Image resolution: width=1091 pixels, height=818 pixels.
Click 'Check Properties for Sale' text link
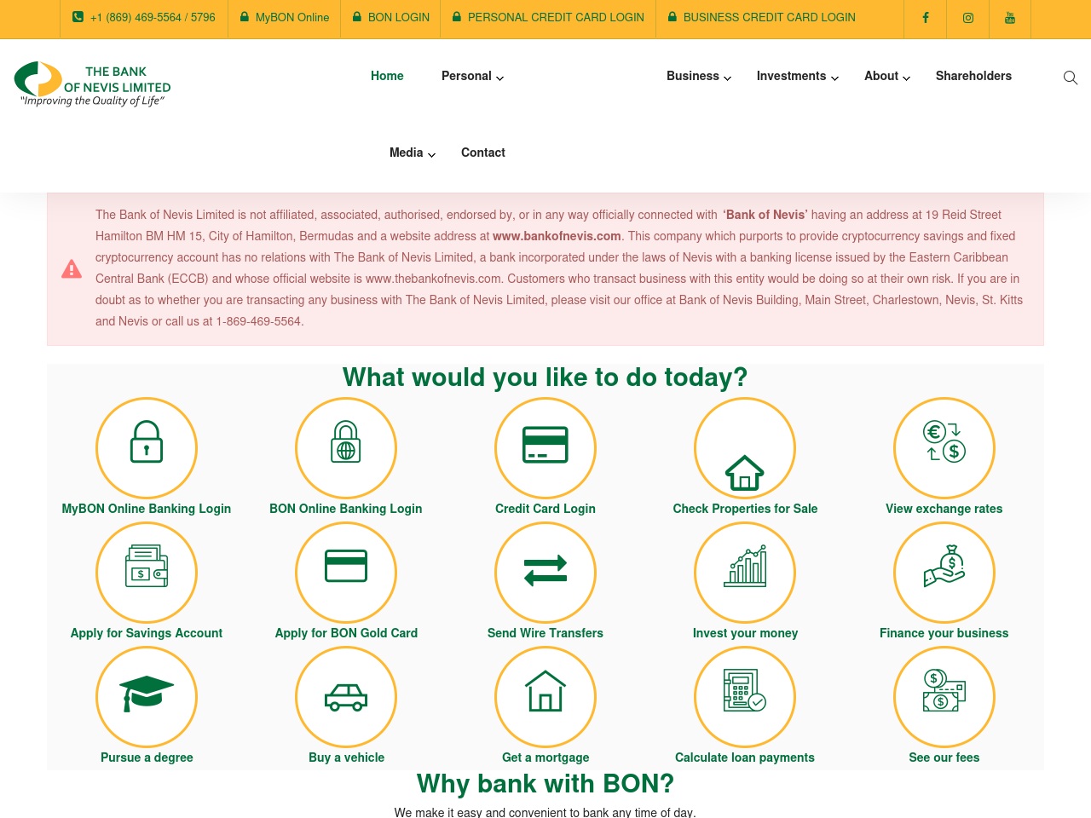point(745,509)
